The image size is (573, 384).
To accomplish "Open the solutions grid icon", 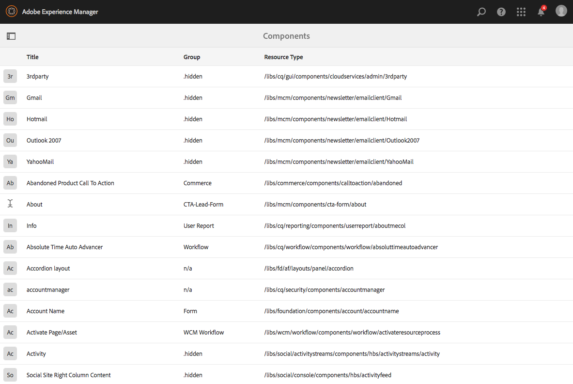I will (521, 12).
